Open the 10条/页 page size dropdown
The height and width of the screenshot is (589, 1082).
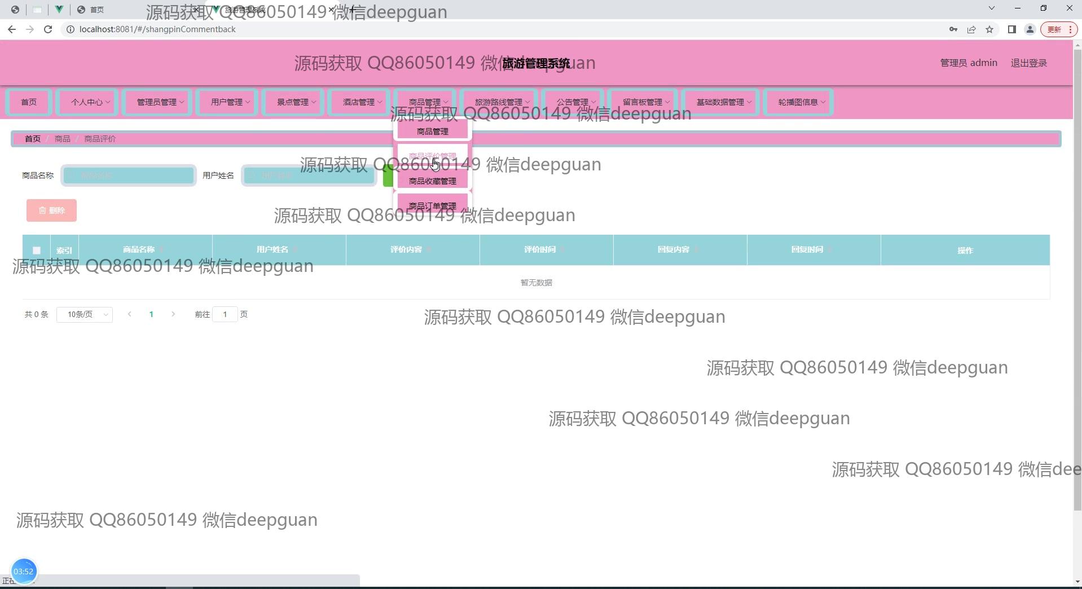[84, 314]
